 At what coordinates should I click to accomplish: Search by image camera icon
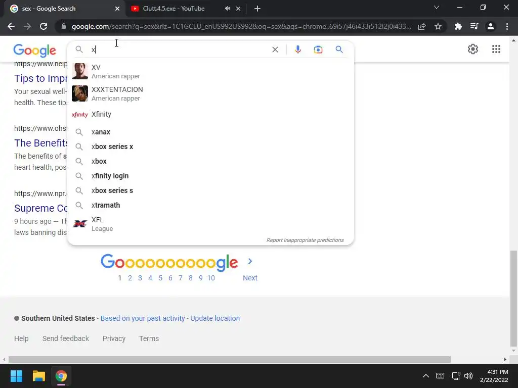coord(318,50)
